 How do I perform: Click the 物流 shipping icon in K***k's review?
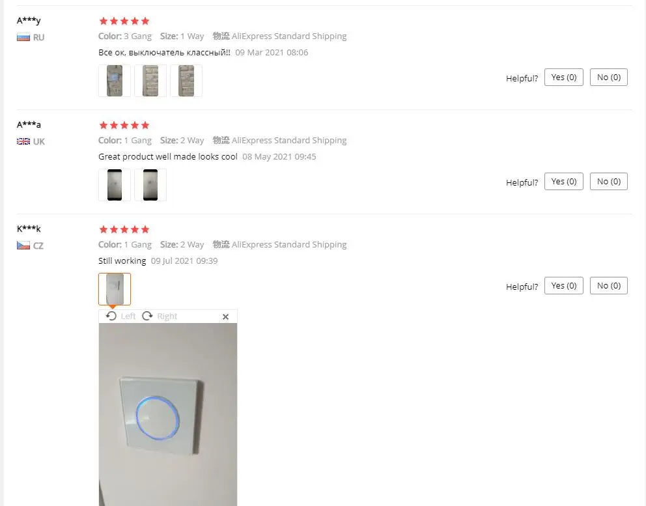coord(221,244)
